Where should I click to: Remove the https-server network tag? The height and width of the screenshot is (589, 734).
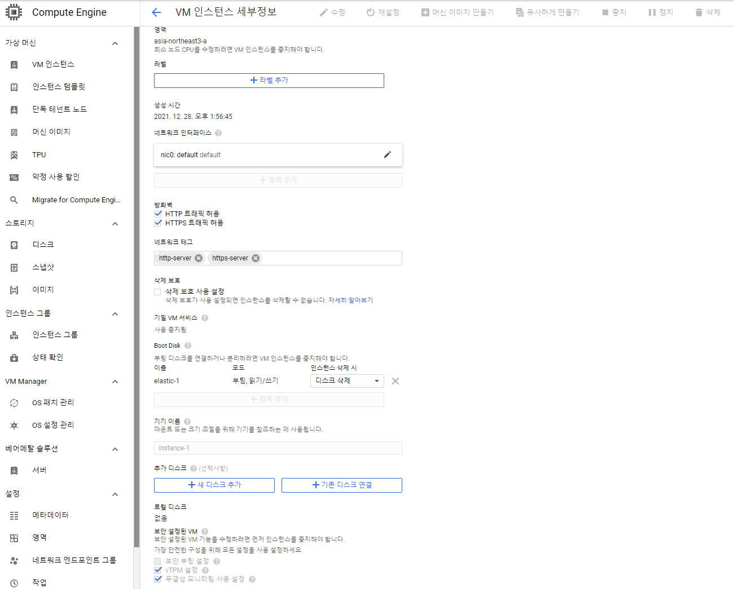tap(256, 258)
